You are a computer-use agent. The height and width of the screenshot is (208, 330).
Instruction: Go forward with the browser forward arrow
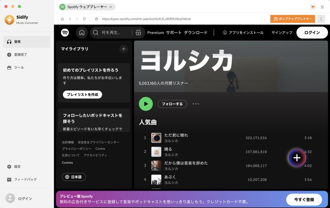point(77,19)
